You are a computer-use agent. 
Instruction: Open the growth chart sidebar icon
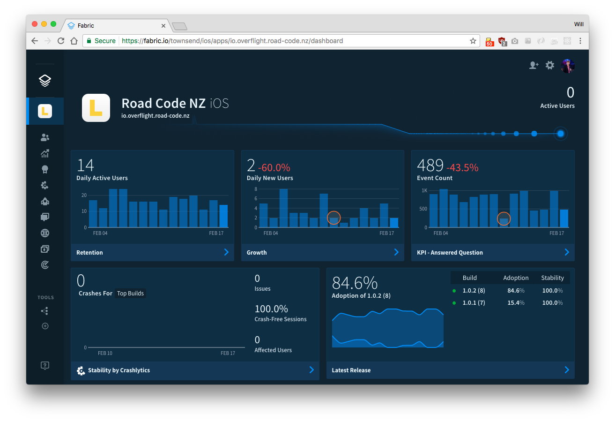click(45, 153)
